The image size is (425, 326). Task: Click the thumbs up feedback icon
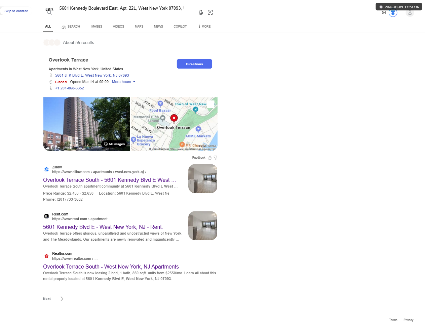pos(210,158)
